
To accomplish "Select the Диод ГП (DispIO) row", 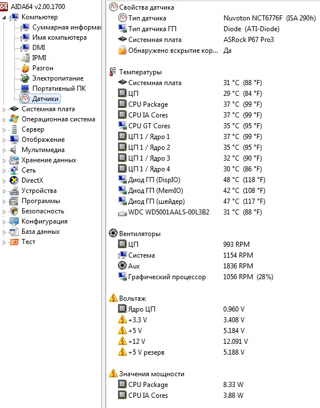I will point(192,179).
